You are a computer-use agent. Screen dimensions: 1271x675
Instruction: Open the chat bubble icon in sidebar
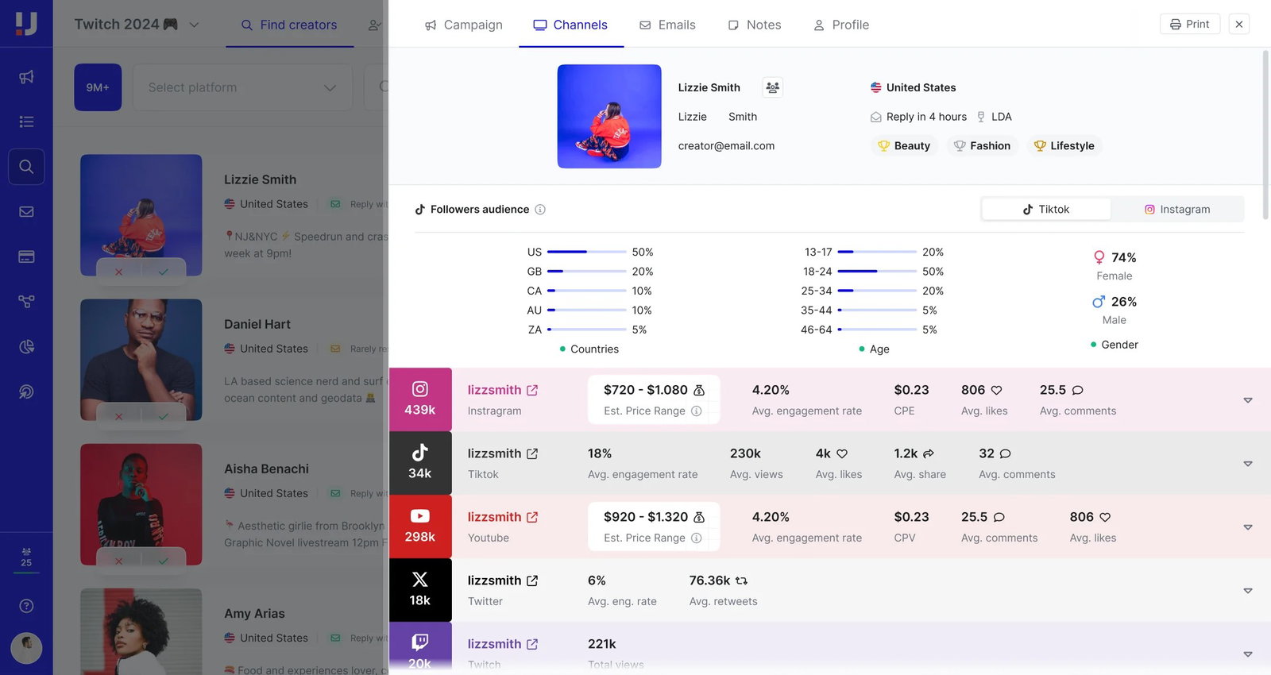pos(26,391)
